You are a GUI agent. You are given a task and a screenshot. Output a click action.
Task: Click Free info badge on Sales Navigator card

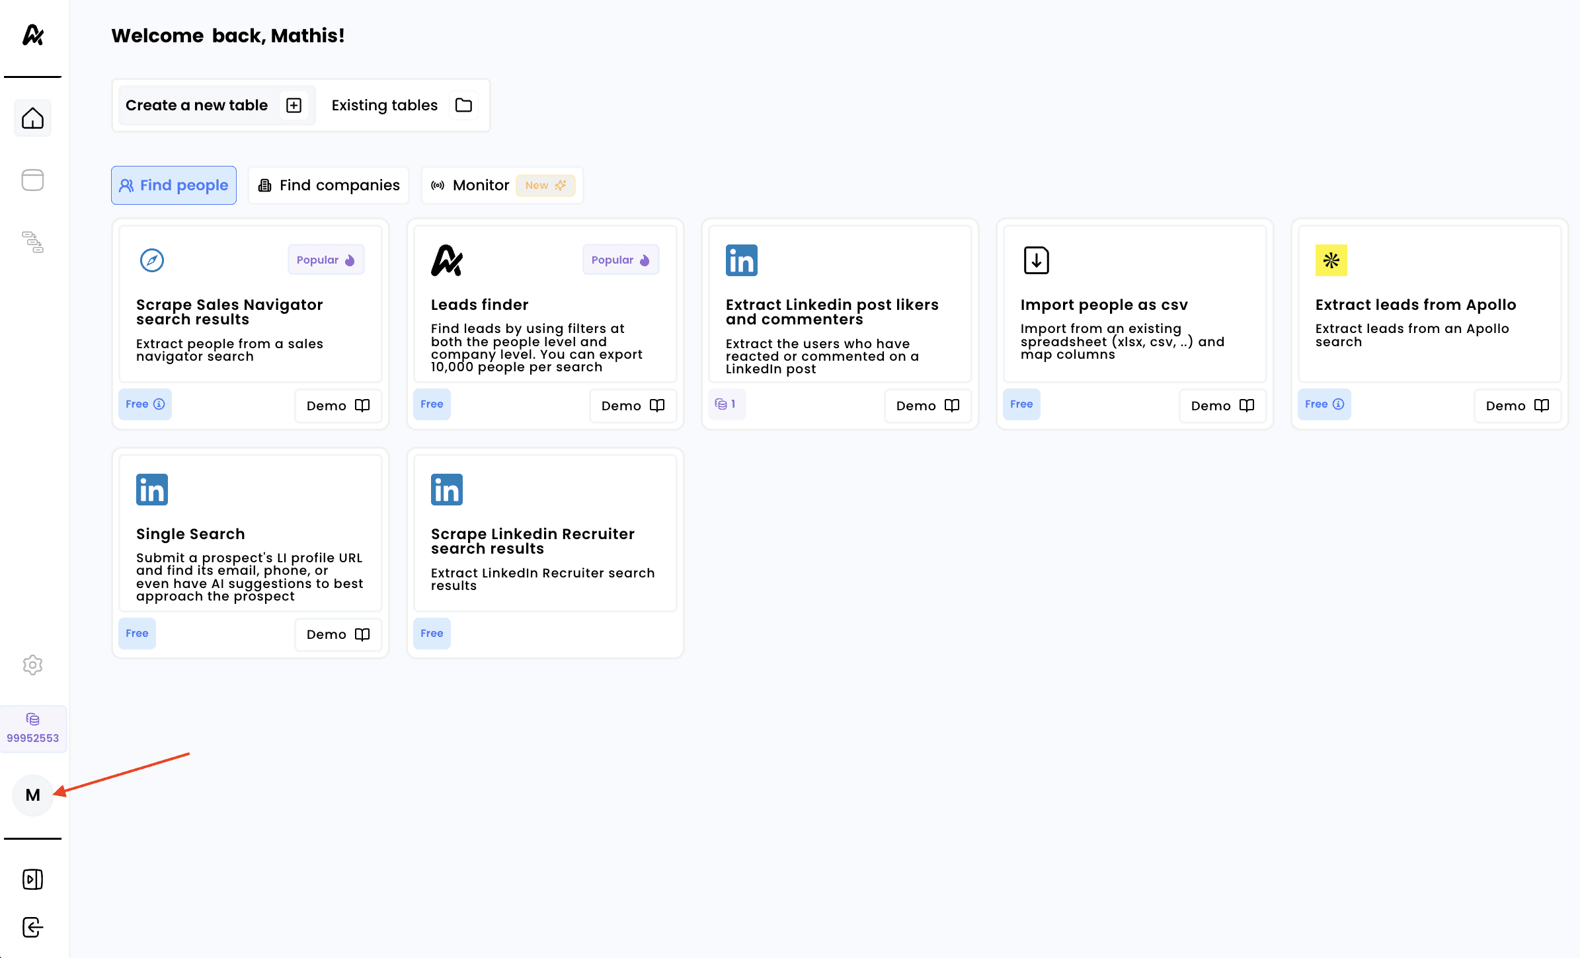[x=145, y=404]
